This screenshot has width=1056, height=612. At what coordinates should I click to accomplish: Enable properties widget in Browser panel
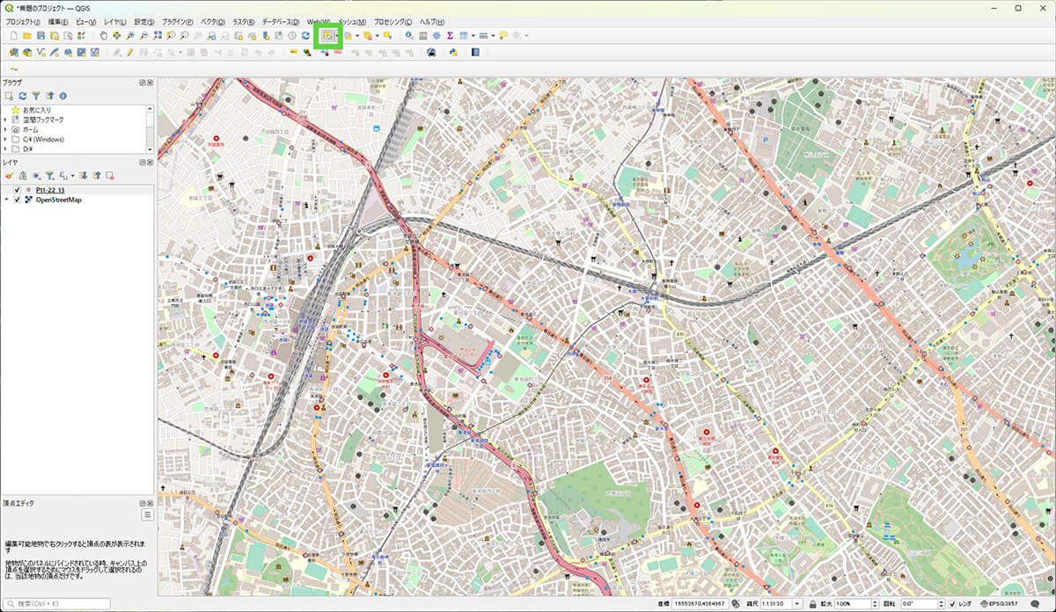(x=63, y=96)
